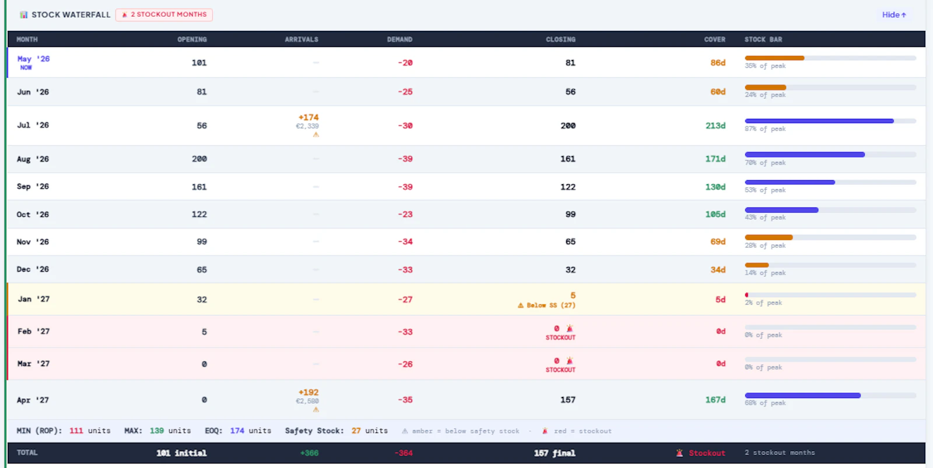The image size is (933, 468).
Task: Select the Nov '26 month row
Action: pos(466,241)
